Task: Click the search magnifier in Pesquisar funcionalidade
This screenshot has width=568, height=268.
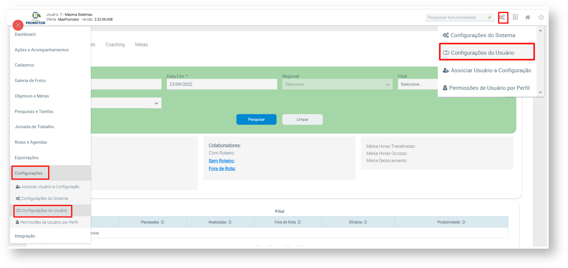Action: point(489,18)
